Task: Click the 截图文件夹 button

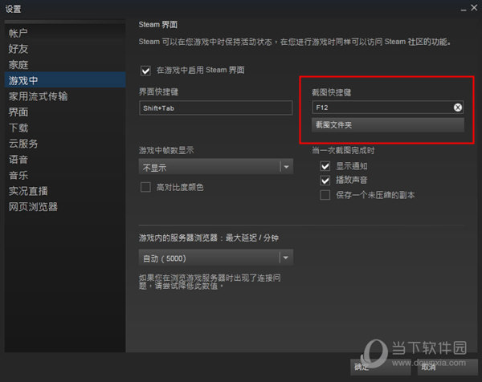Action: click(388, 125)
